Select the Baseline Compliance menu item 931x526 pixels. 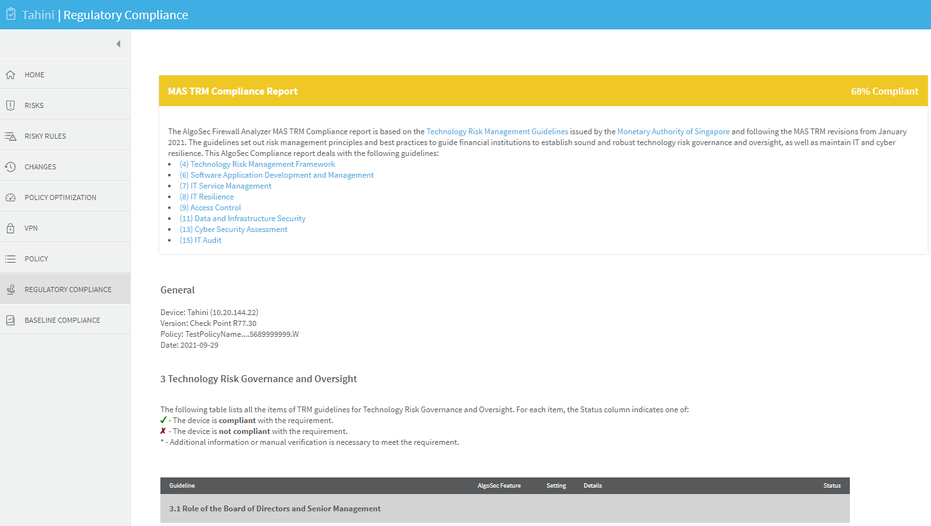62,320
